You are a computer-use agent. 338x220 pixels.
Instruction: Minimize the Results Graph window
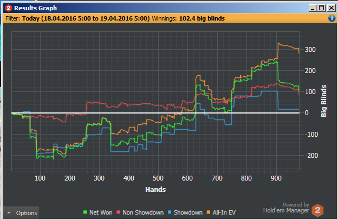pos(313,8)
